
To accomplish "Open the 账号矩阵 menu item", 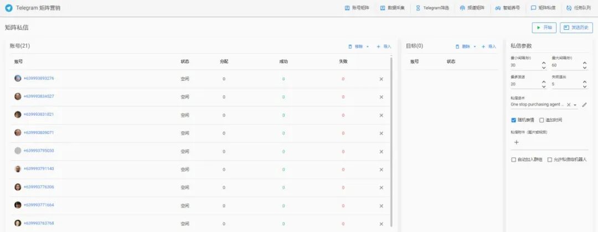I will click(357, 8).
